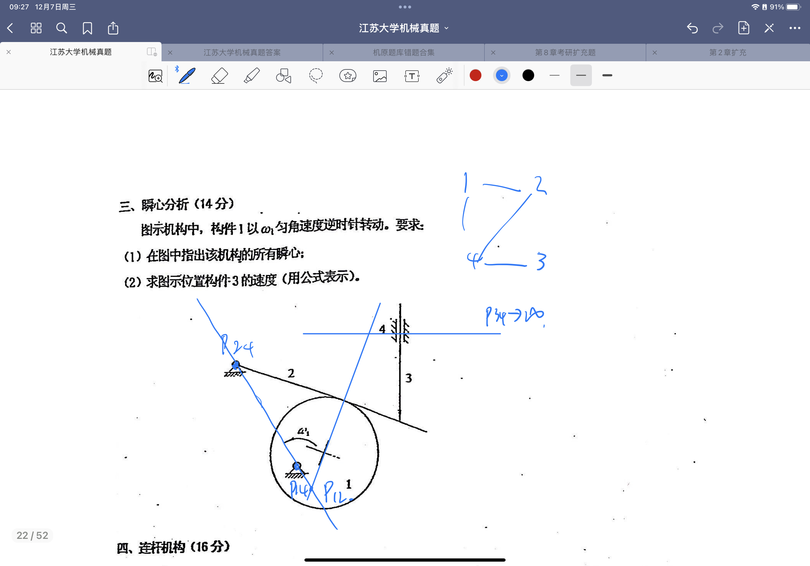Viewport: 810px width, 566px height.
Task: Switch pen color to black
Action: [x=528, y=75]
